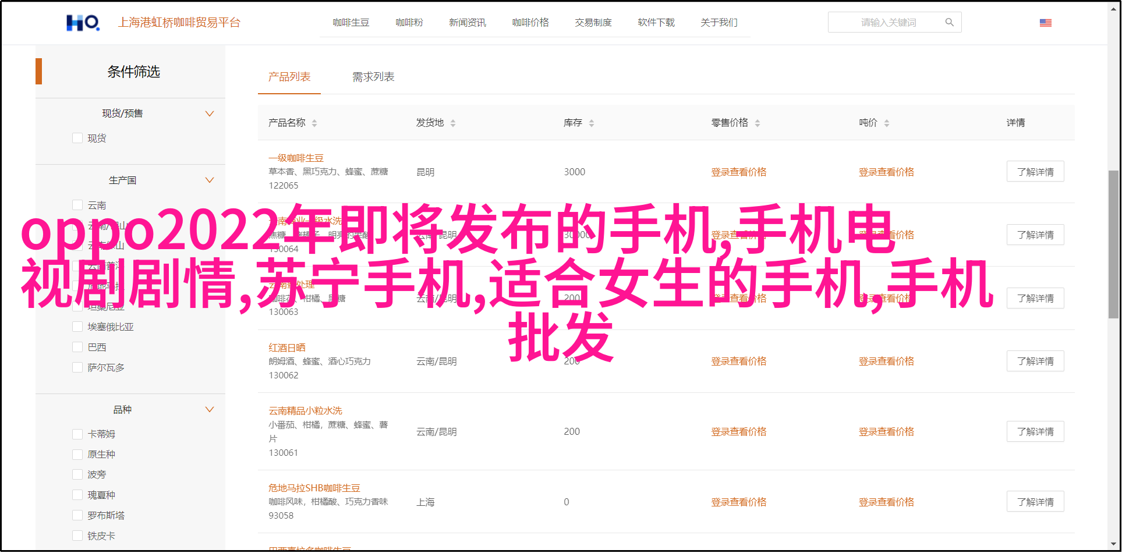Screen dimensions: 1122x553
Task: Click ton-price 登录查看价格 for 危地马拉SHB咖啡生豆
Action: tap(886, 502)
